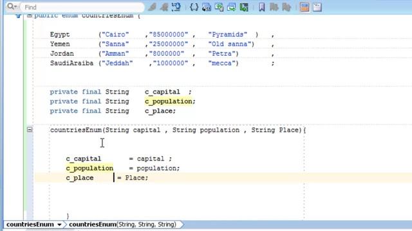Click c_population in the constructor assignment
412x231 pixels.
89,168
